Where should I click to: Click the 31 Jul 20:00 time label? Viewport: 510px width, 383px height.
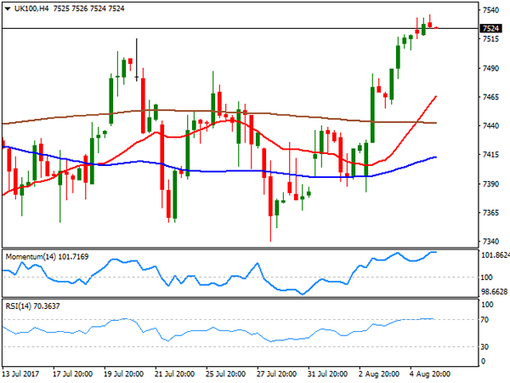coord(327,374)
